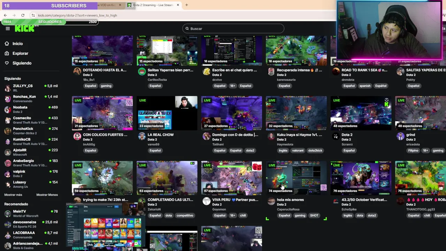Open Adrianozendeja recommended channel
This screenshot has height=251, width=446.
[31, 245]
